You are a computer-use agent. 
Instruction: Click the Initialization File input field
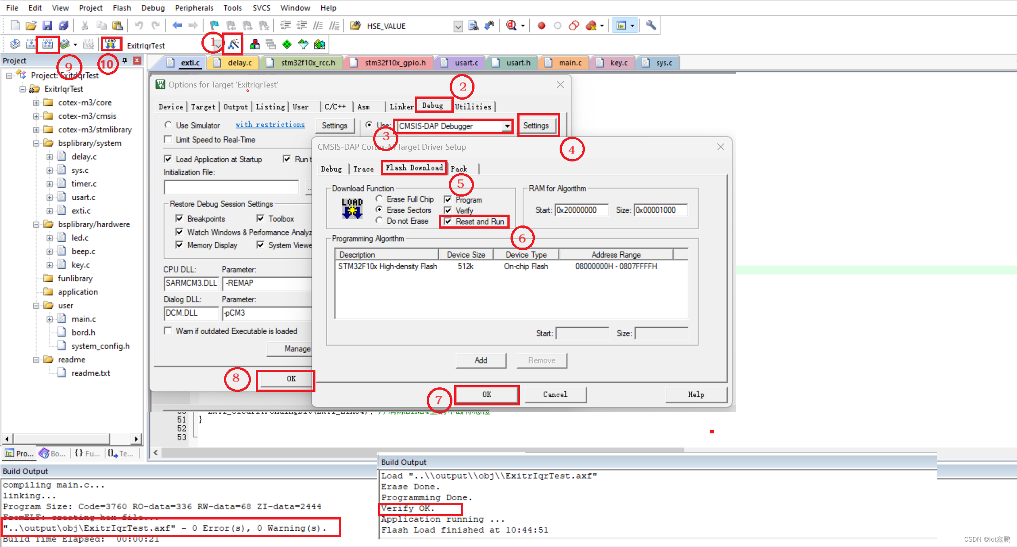231,187
